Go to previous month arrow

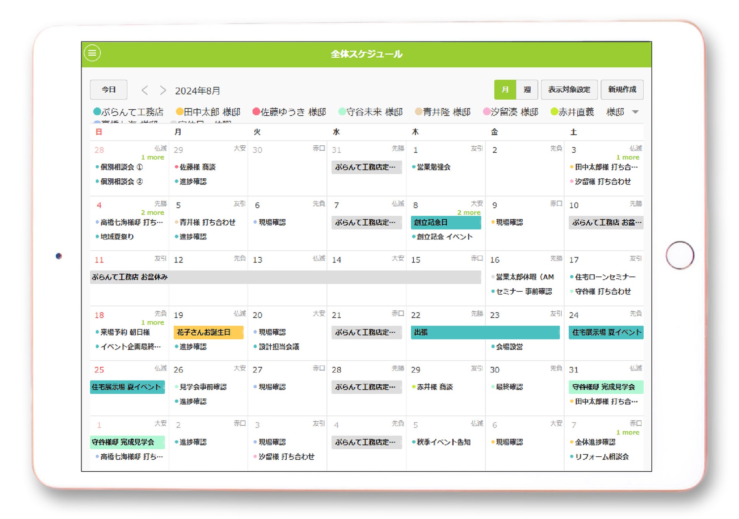[x=145, y=90]
